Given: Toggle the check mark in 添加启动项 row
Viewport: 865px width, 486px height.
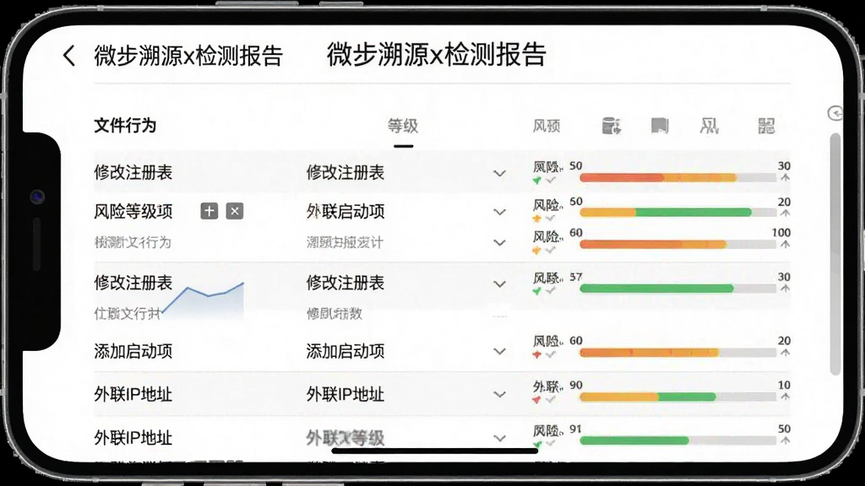Looking at the screenshot, I should (551, 354).
